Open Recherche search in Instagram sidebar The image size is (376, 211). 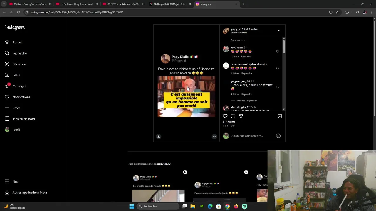pyautogui.click(x=16, y=53)
